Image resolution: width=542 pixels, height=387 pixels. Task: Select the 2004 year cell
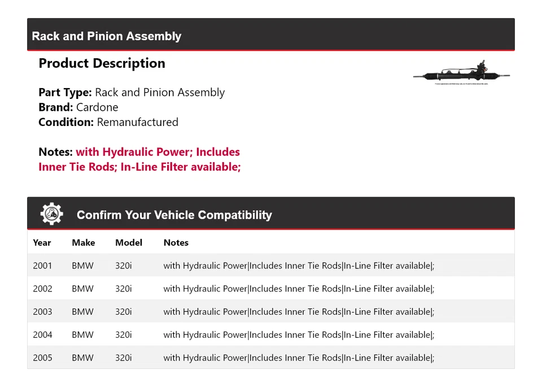coord(42,335)
